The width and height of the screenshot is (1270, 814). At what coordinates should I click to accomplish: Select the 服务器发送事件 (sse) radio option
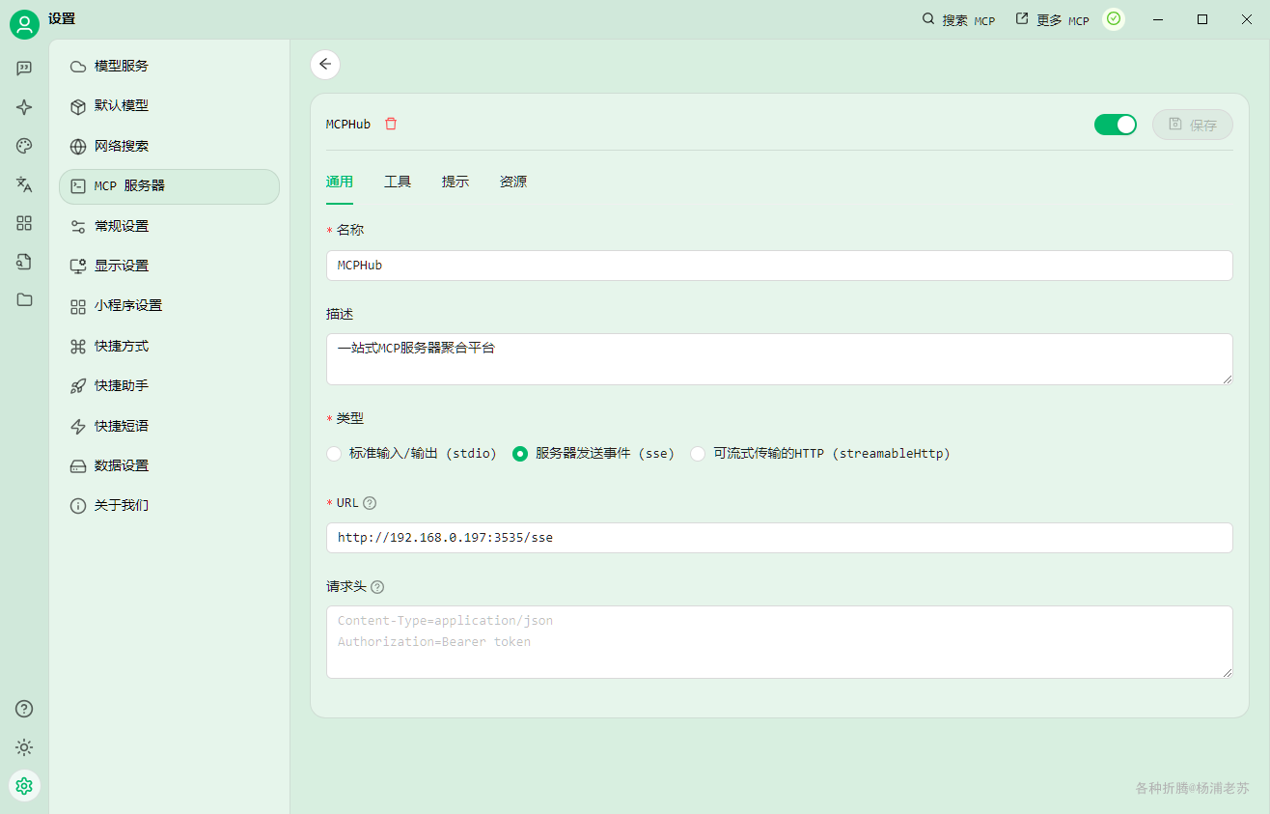click(594, 454)
